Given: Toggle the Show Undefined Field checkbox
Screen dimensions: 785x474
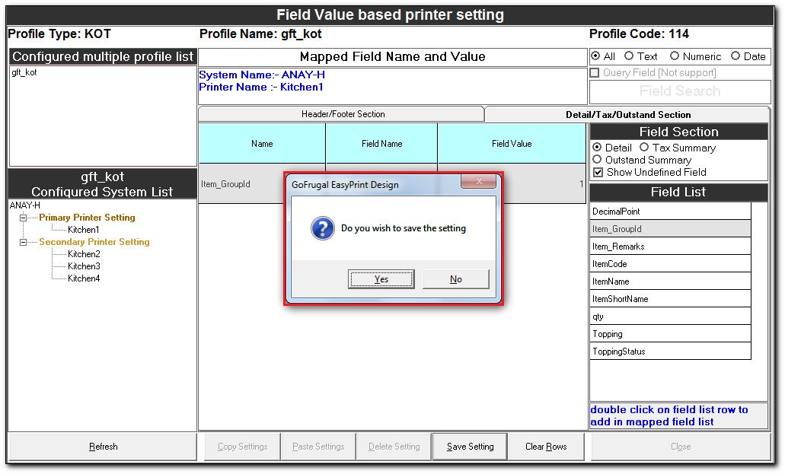Looking at the screenshot, I should (x=598, y=173).
